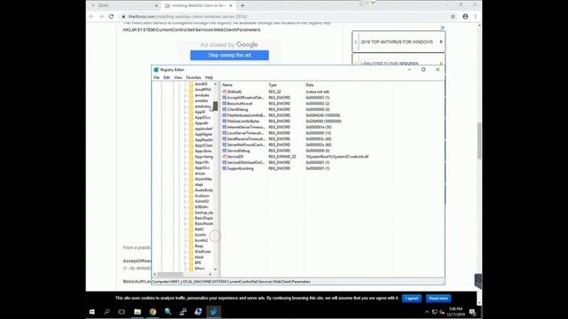
Task: Click the AppID folder icon in tree
Action: click(x=192, y=113)
